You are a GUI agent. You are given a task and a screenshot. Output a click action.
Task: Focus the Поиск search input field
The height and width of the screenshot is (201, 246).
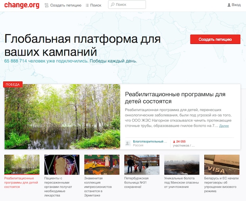[x=127, y=4]
